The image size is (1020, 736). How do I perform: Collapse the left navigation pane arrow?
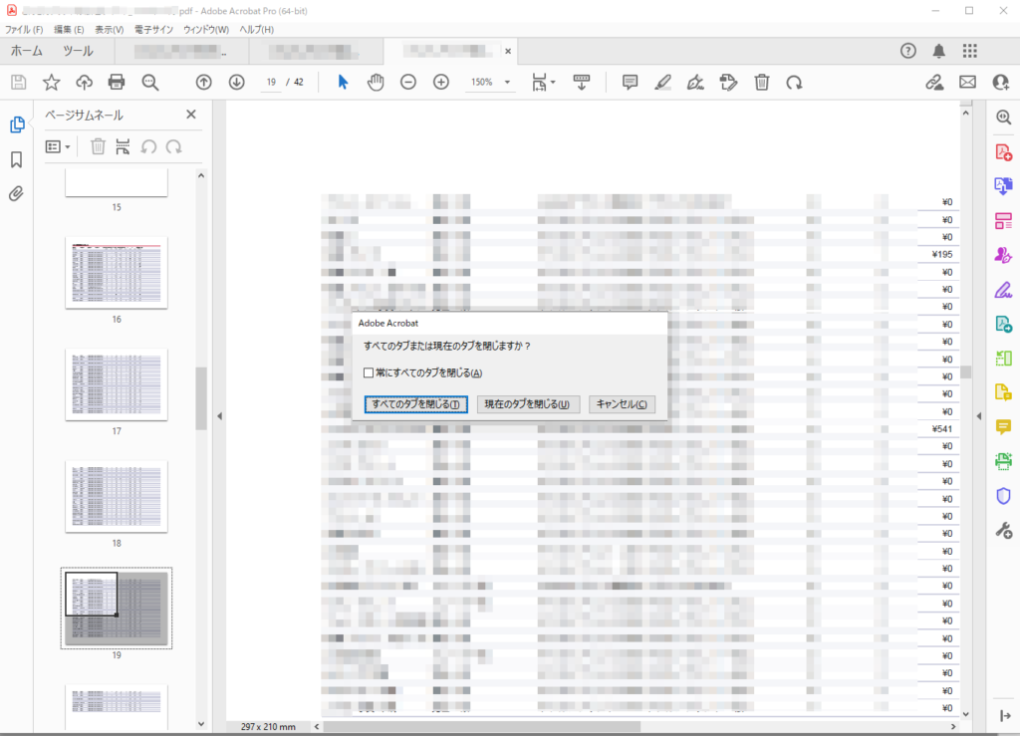pyautogui.click(x=219, y=416)
